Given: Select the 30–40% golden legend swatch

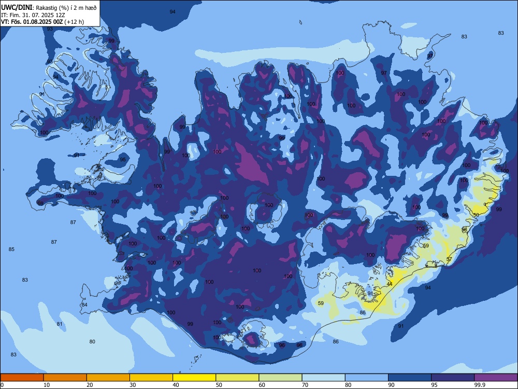Looking at the screenshot, I should (x=151, y=378).
